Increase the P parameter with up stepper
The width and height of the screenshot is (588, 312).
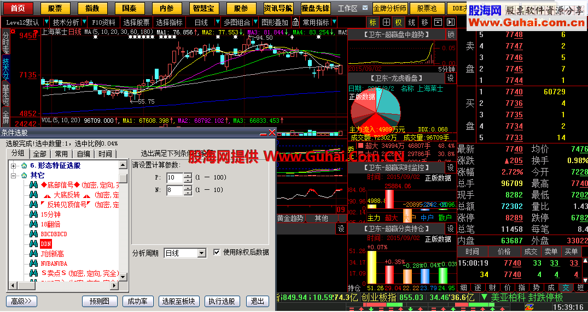188,175
